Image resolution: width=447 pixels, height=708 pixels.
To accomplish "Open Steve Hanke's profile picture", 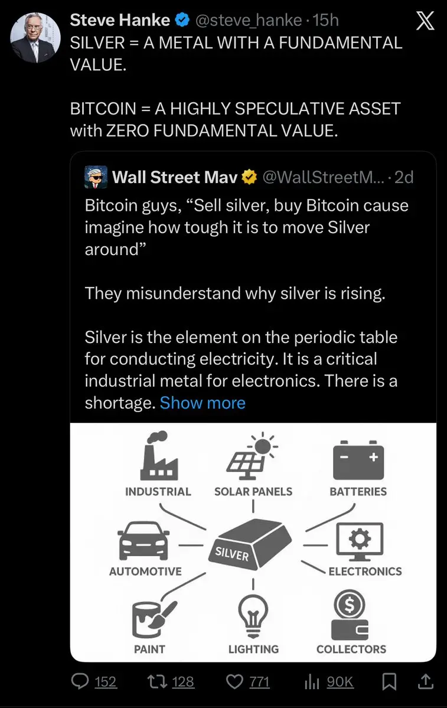I will tap(35, 38).
